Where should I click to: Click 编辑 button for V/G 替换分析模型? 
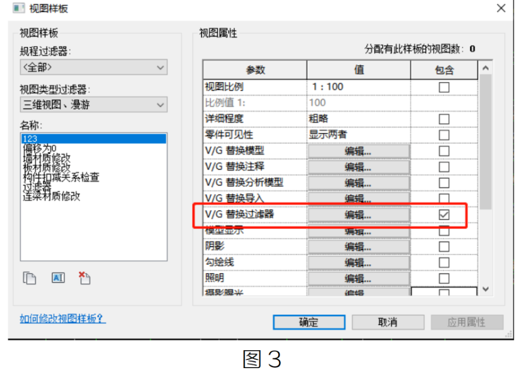pyautogui.click(x=359, y=183)
